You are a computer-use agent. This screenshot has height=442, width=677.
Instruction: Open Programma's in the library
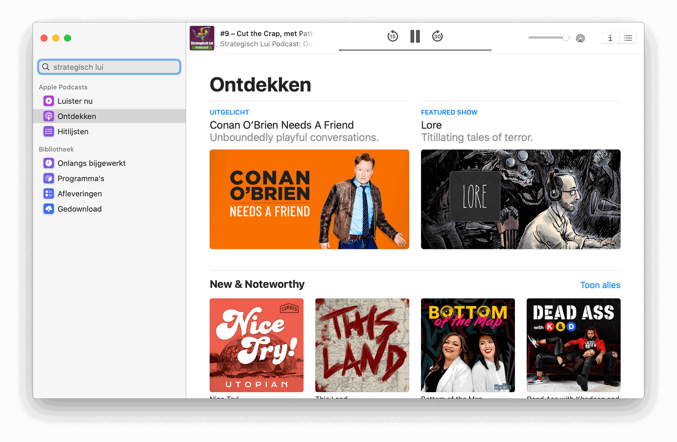click(x=109, y=178)
